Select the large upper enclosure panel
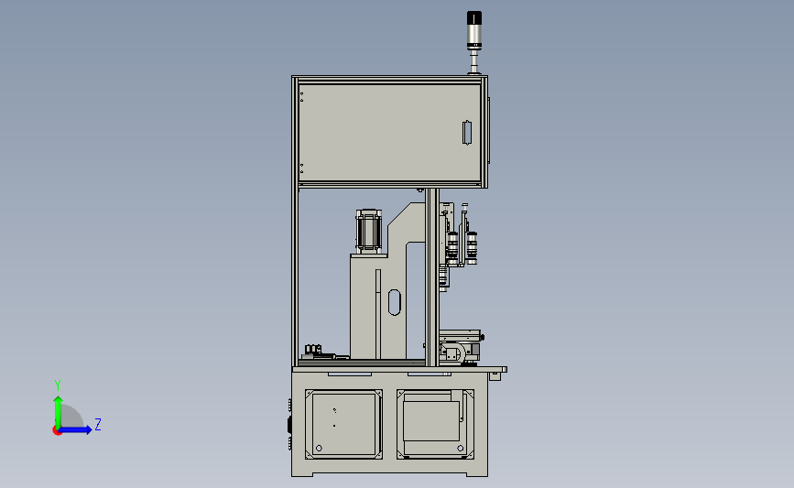The width and height of the screenshot is (794, 488). (x=389, y=133)
